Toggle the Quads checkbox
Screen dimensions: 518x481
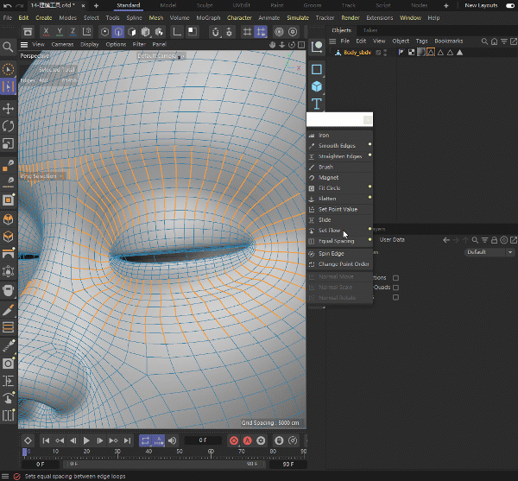pyautogui.click(x=395, y=288)
